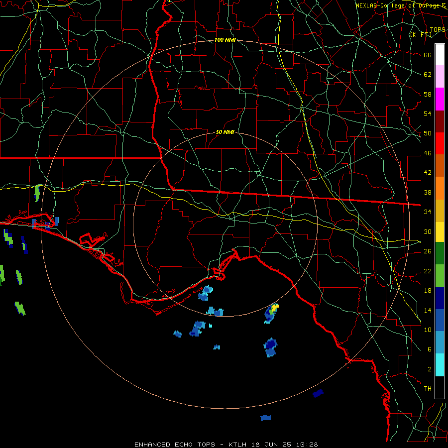Click the legend value 54
This screenshot has height=448, width=448.
point(428,113)
